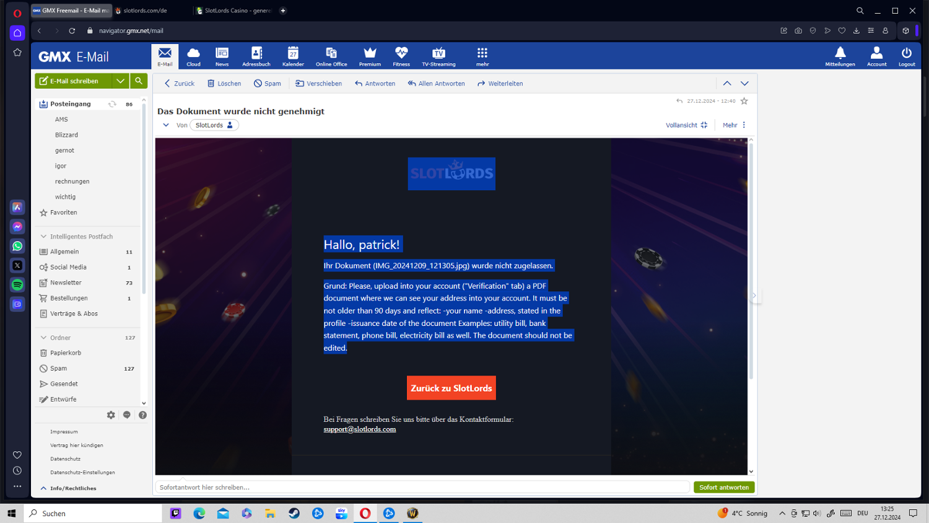
Task: Open the settings gear in the sidebar
Action: pyautogui.click(x=111, y=415)
